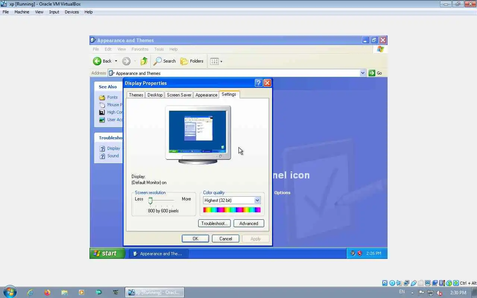Toggle the Folders pane button
Viewport: 477px width, 298px height.
[192, 61]
